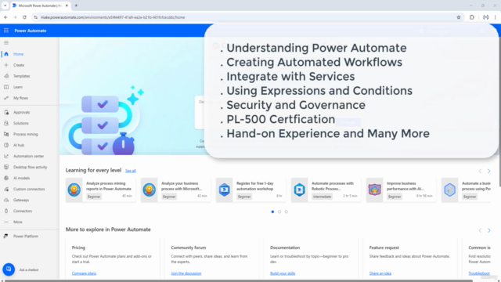Click the Solutions sidebar icon
This screenshot has height=282, width=501.
(x=6, y=123)
